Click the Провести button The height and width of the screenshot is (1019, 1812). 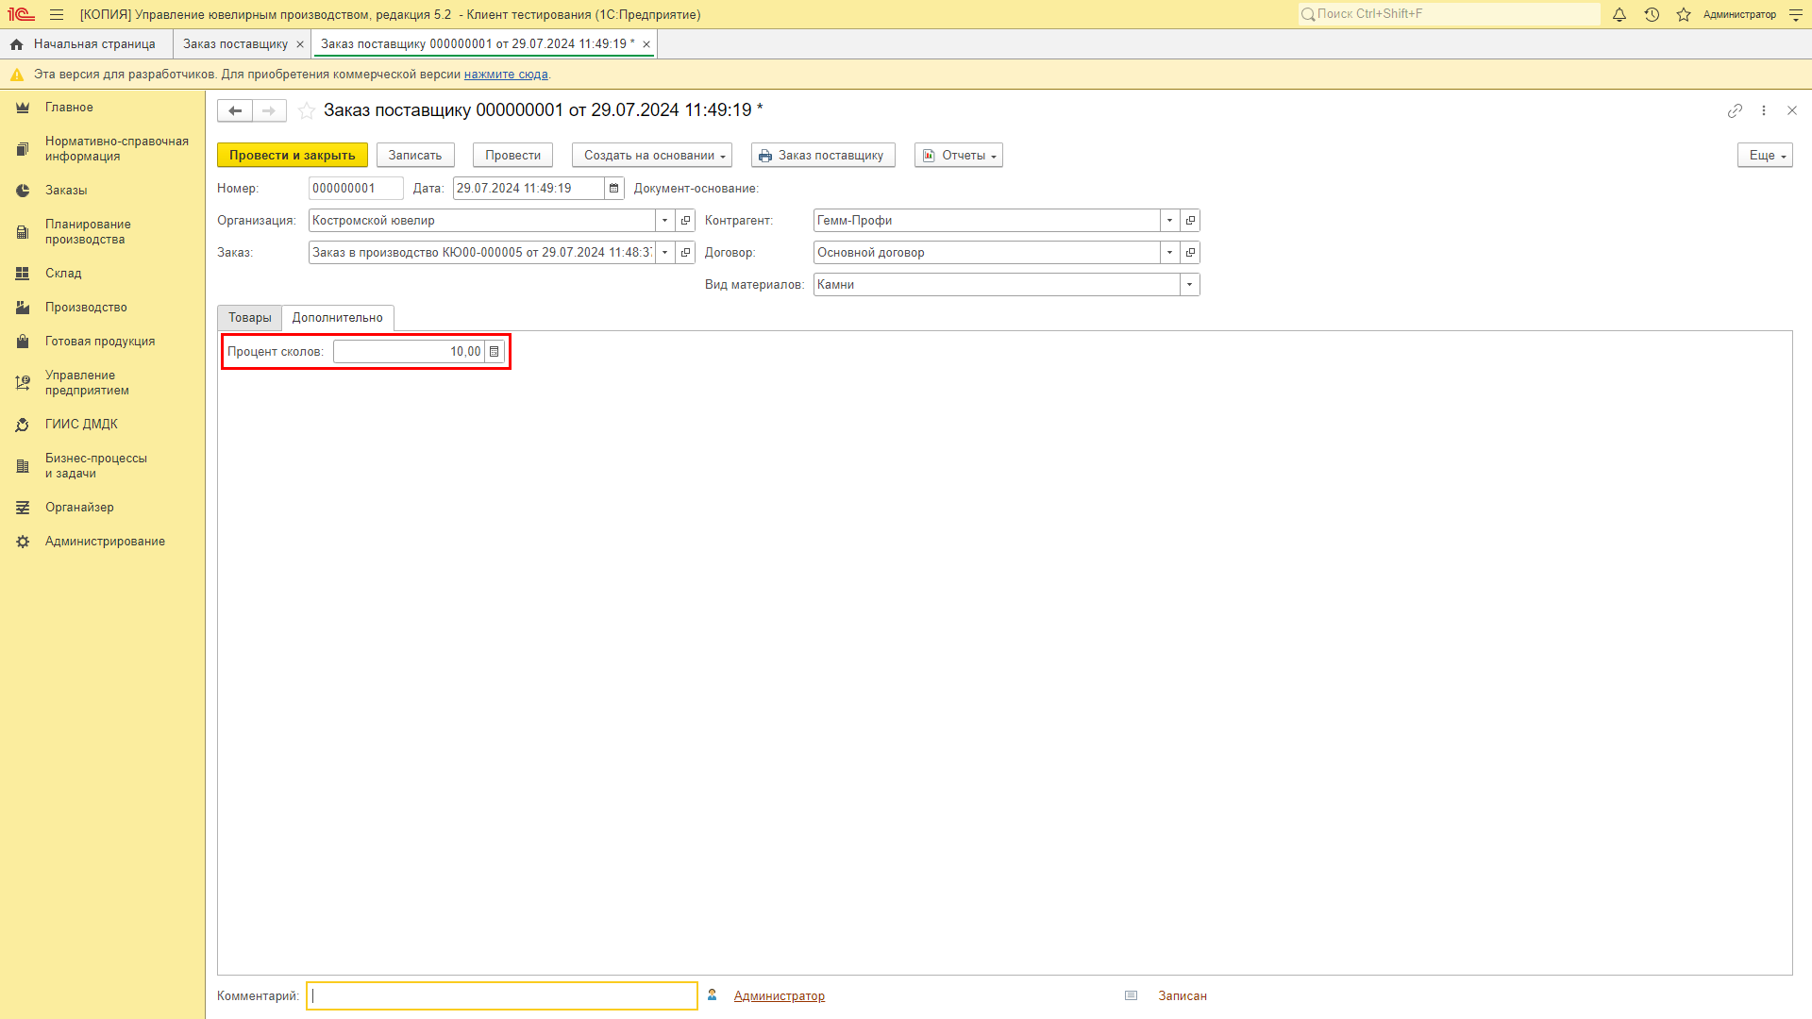[511, 155]
